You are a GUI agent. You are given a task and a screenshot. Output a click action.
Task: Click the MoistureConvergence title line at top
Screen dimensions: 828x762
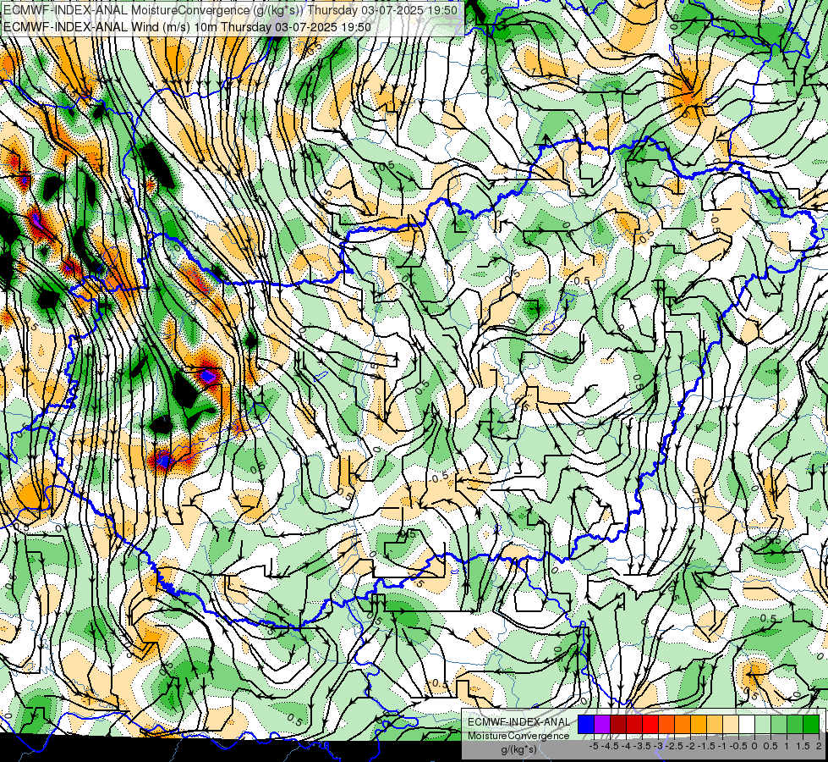pos(232,10)
